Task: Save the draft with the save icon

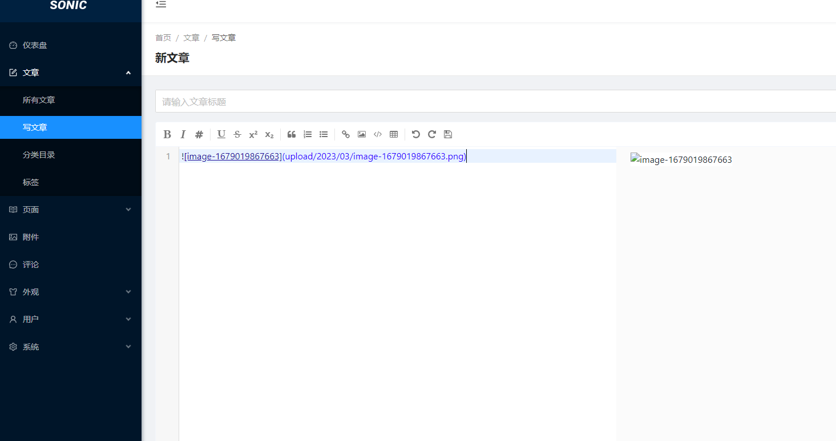Action: (447, 134)
